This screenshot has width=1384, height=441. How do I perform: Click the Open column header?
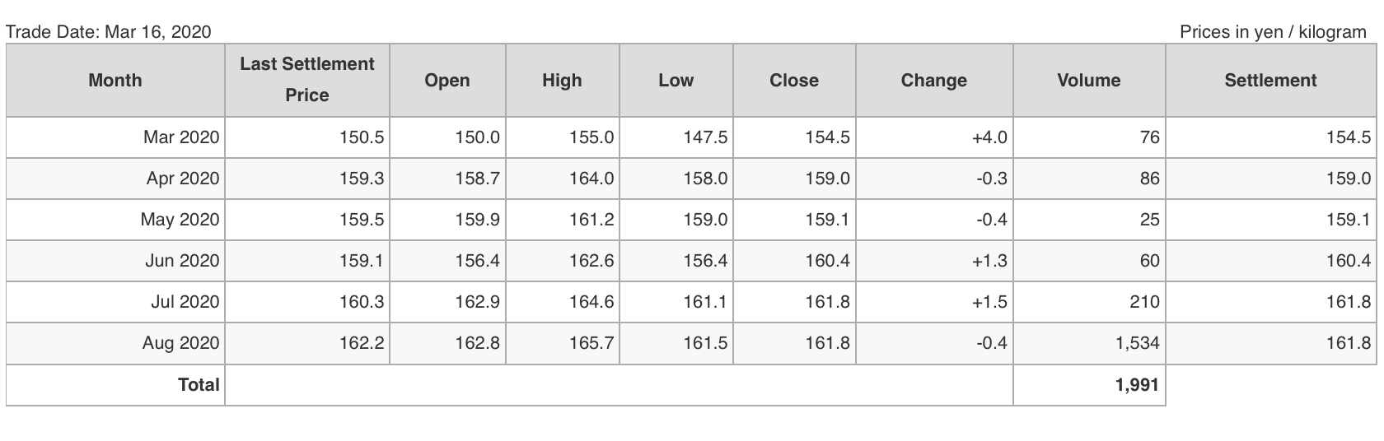click(447, 80)
